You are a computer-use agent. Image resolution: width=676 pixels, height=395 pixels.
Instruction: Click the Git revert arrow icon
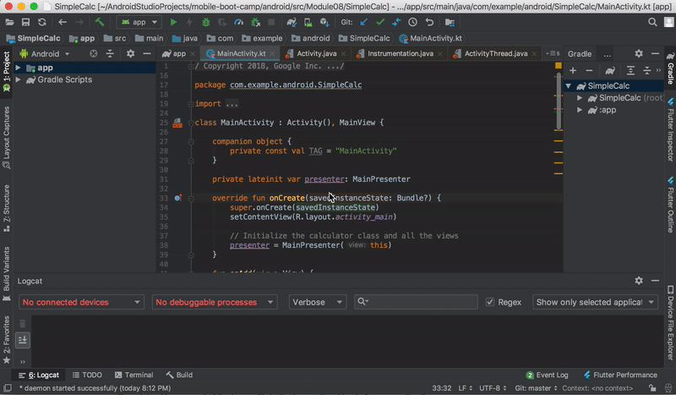tap(429, 22)
